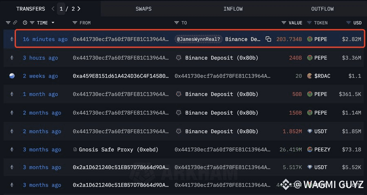Open the '3 hours ago' transaction link

click(x=40, y=58)
